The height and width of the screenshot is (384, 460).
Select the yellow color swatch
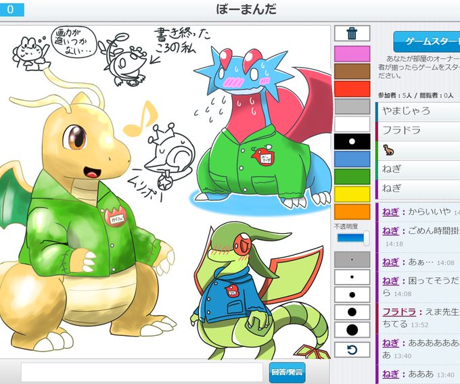pyautogui.click(x=352, y=194)
